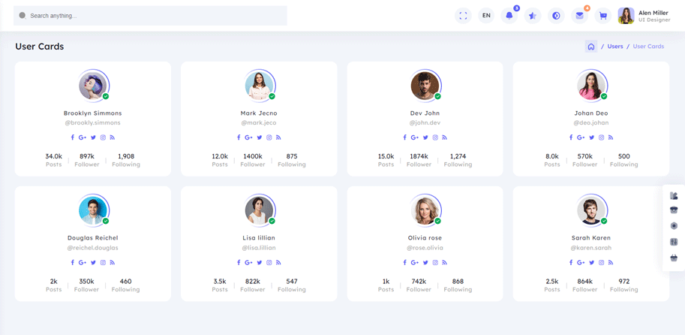The height and width of the screenshot is (335, 685).
Task: Open Brooklyn Simmons' Facebook icon
Action: coord(73,137)
